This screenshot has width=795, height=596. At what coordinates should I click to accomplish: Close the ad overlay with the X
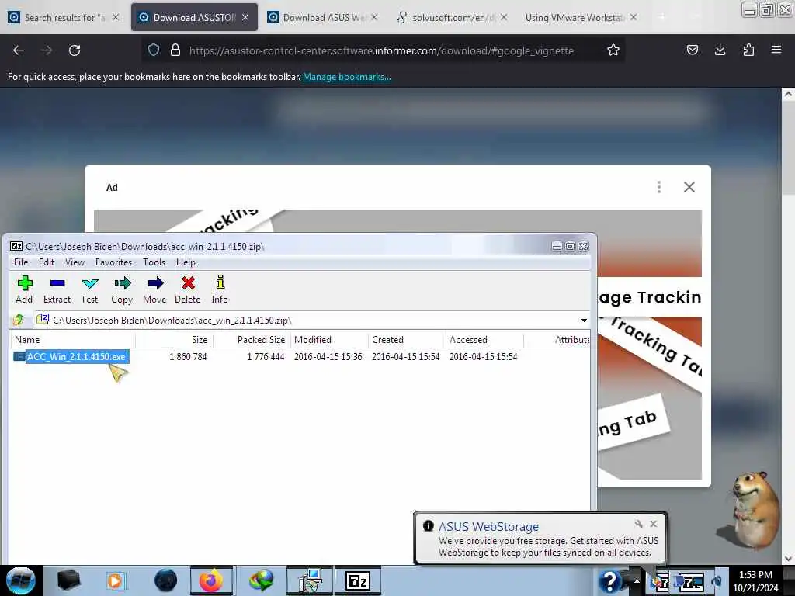click(x=689, y=187)
